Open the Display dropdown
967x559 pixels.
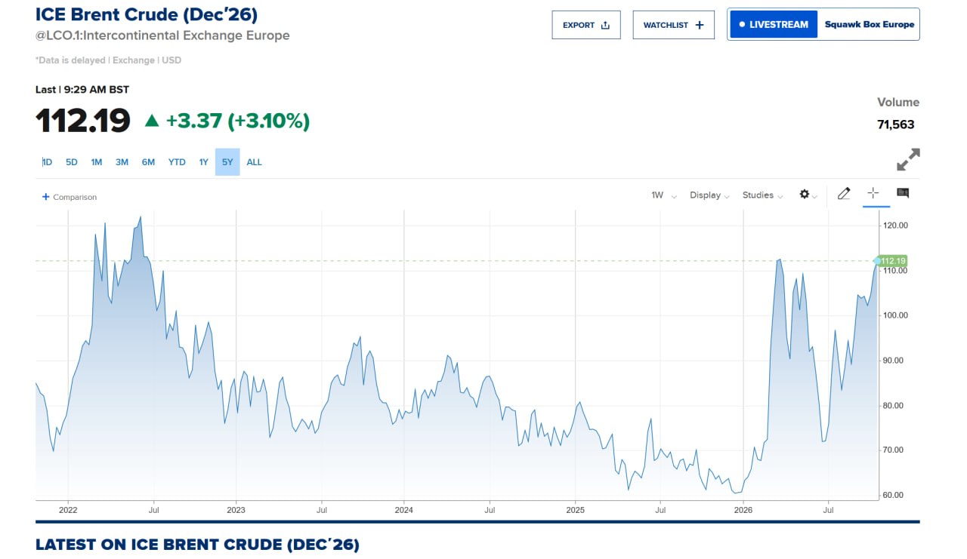(x=709, y=195)
